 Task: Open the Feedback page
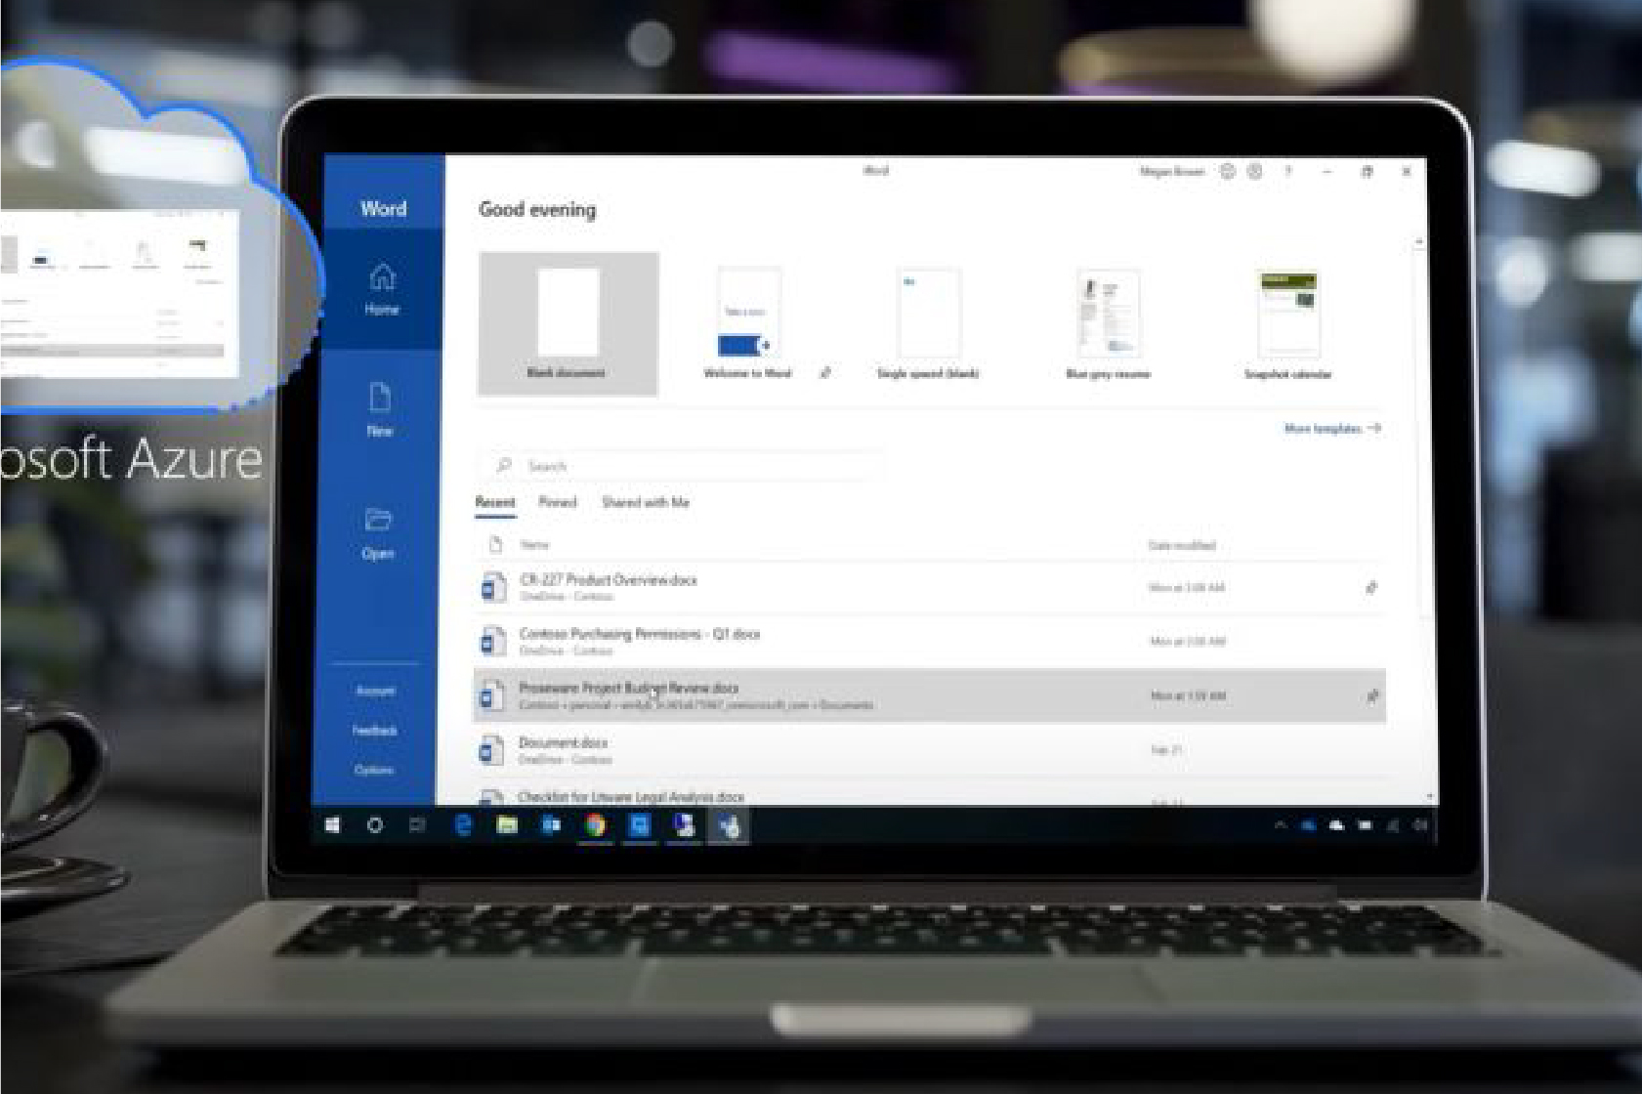coord(375,731)
